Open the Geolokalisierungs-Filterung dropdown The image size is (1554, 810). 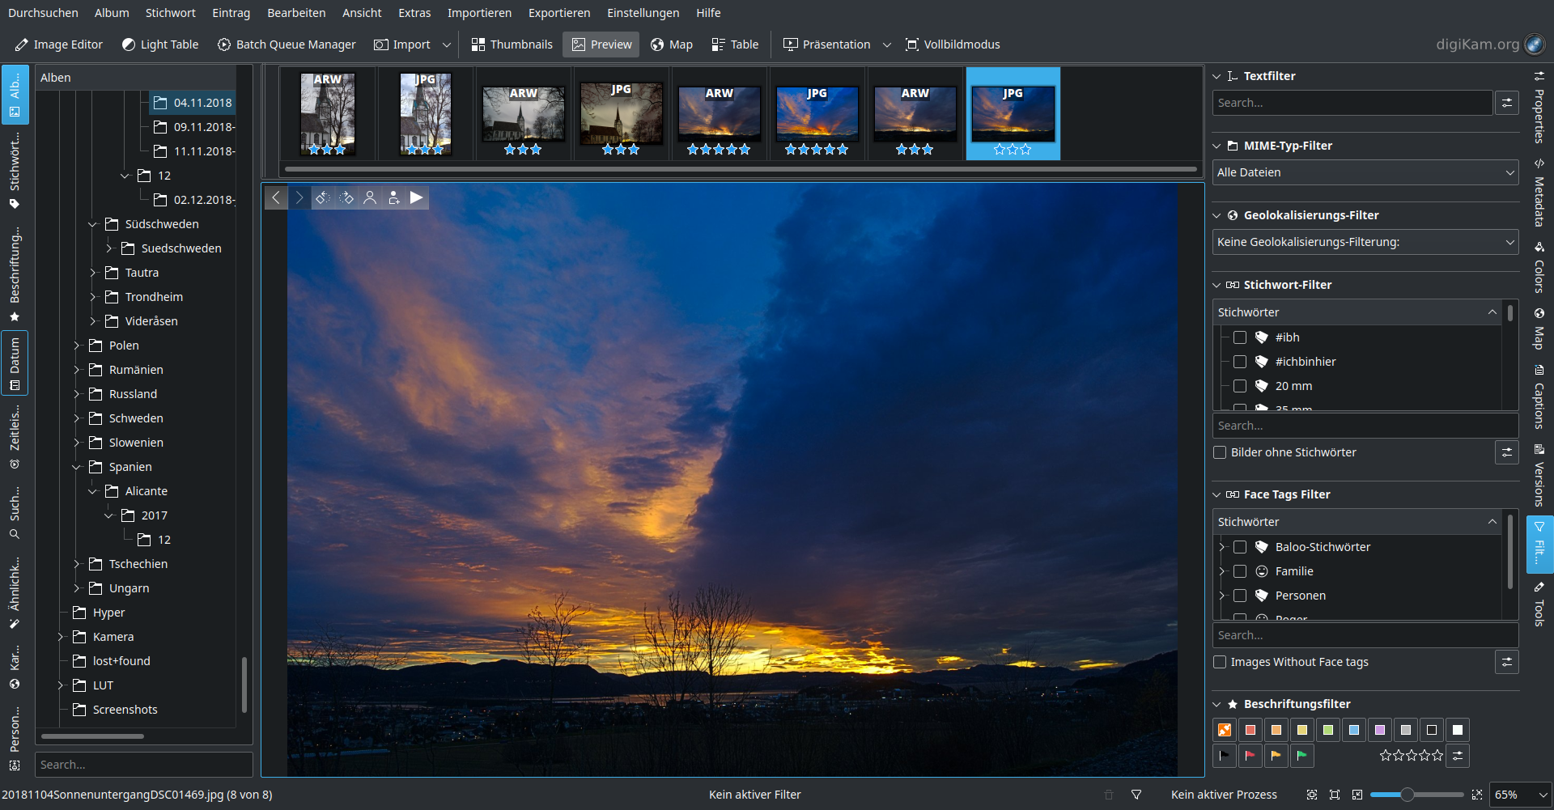click(x=1365, y=242)
